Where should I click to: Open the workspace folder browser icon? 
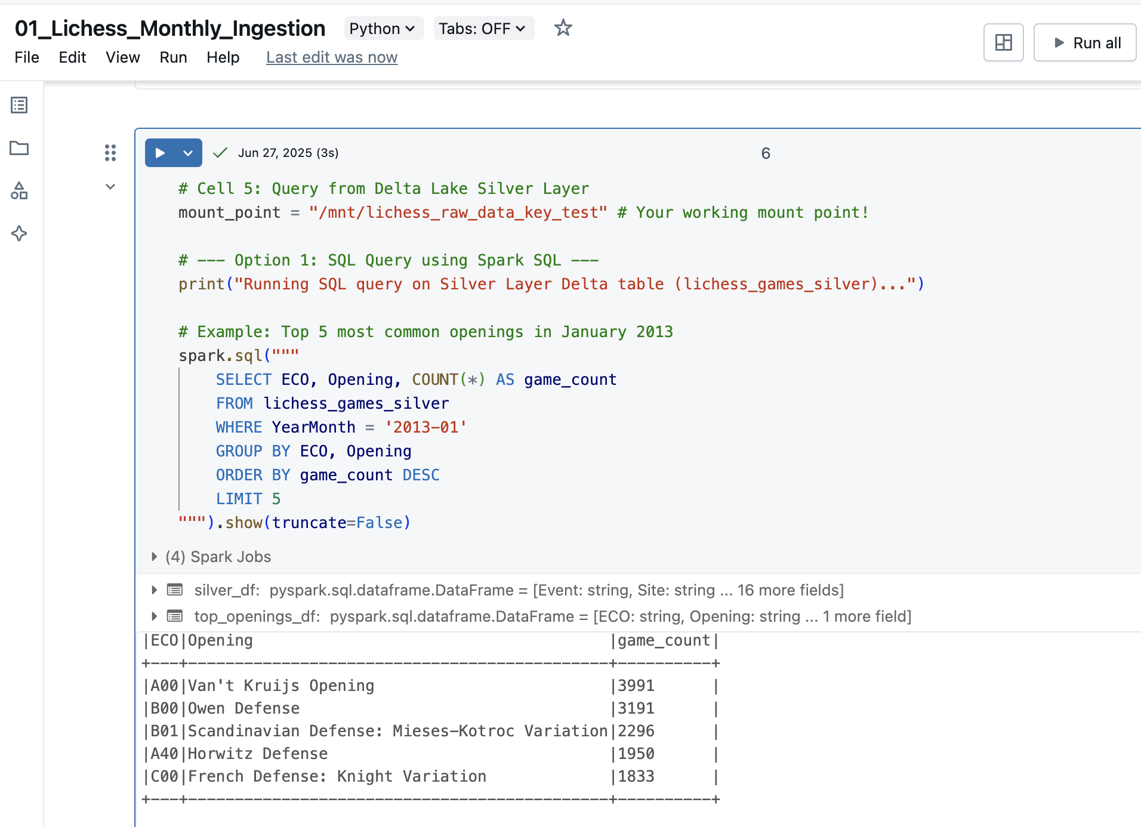coord(19,148)
